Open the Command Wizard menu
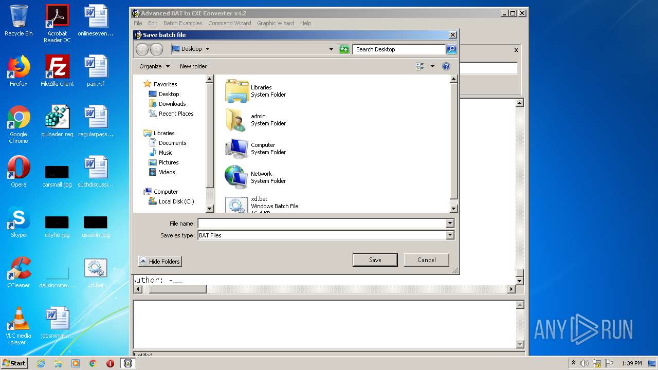 (x=230, y=23)
